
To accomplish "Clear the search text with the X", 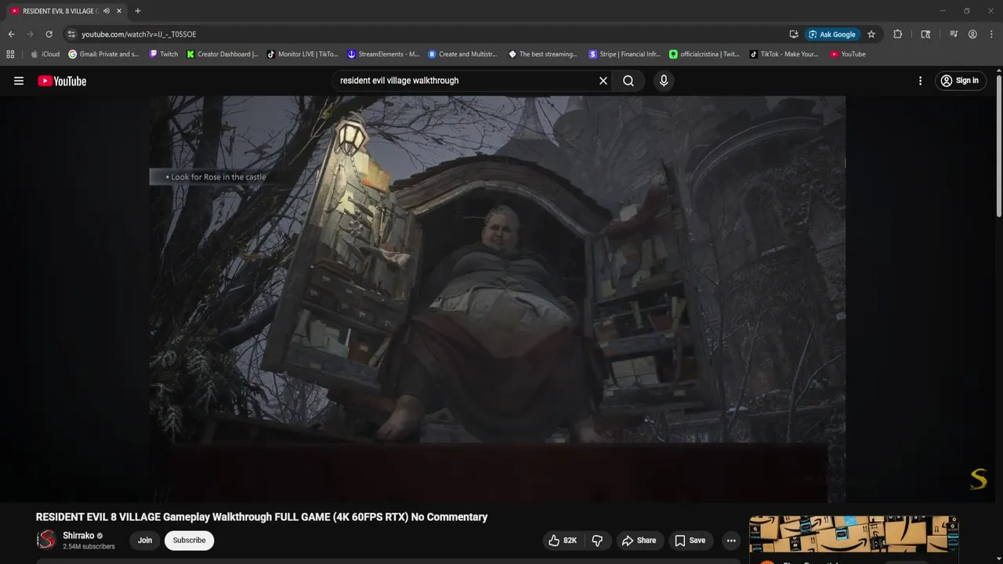I will point(603,81).
